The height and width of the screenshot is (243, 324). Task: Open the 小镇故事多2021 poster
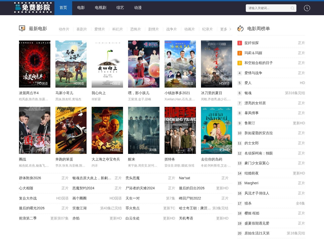tap(180, 64)
